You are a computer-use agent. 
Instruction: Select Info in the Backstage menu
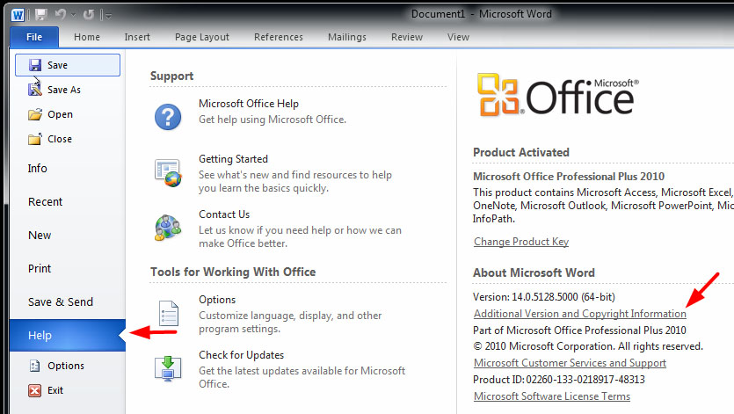pyautogui.click(x=68, y=168)
